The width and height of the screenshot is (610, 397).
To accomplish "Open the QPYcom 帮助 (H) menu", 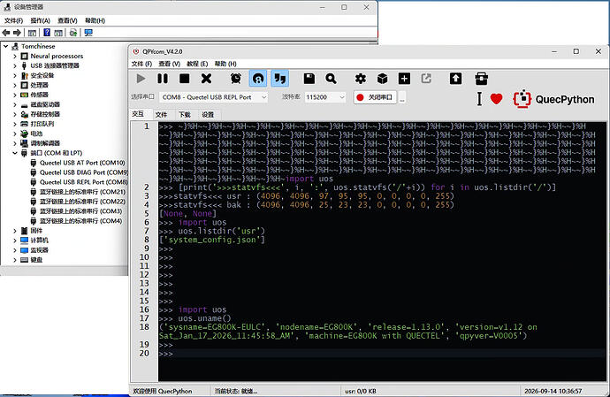I will click(x=225, y=64).
